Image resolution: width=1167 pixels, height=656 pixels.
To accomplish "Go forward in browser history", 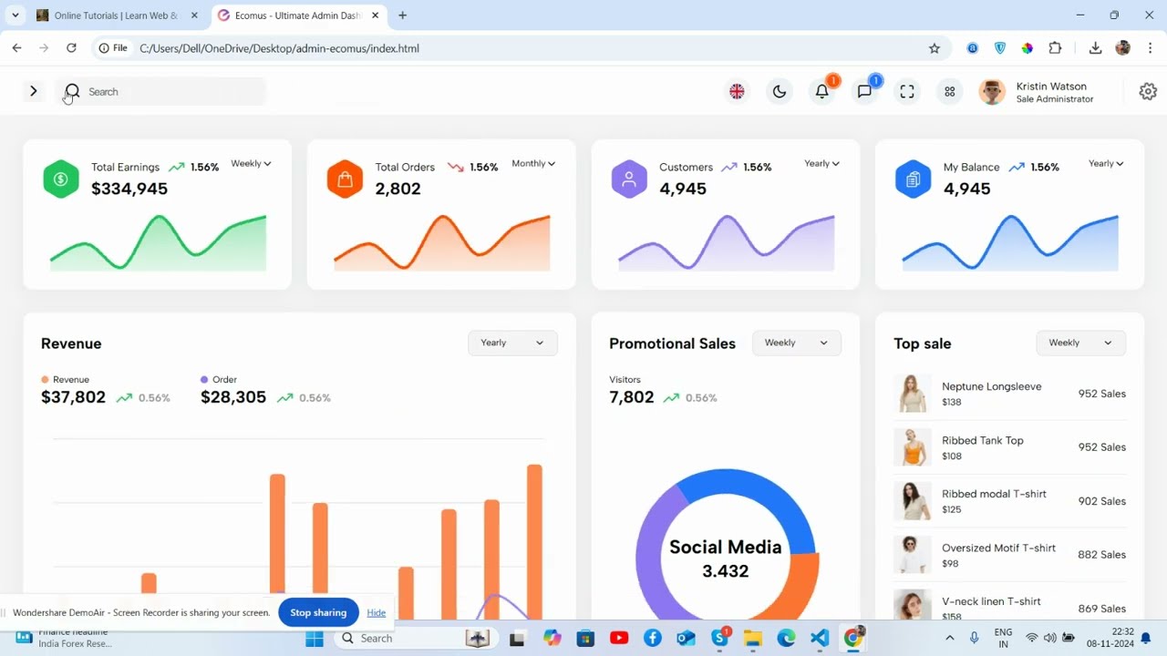I will point(44,48).
